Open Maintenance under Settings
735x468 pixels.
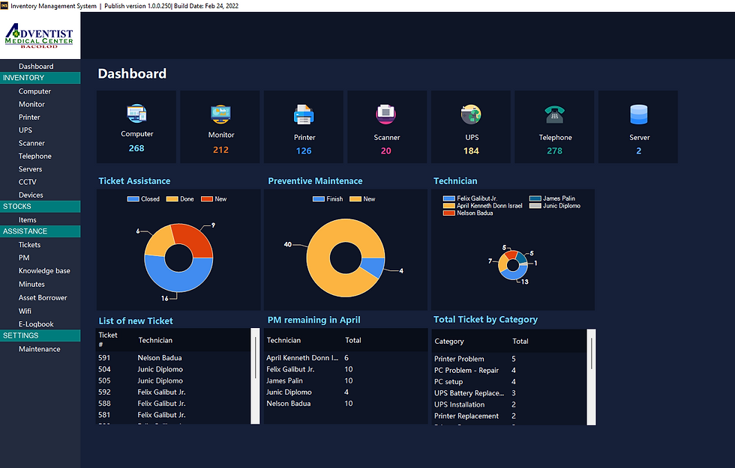pyautogui.click(x=39, y=349)
